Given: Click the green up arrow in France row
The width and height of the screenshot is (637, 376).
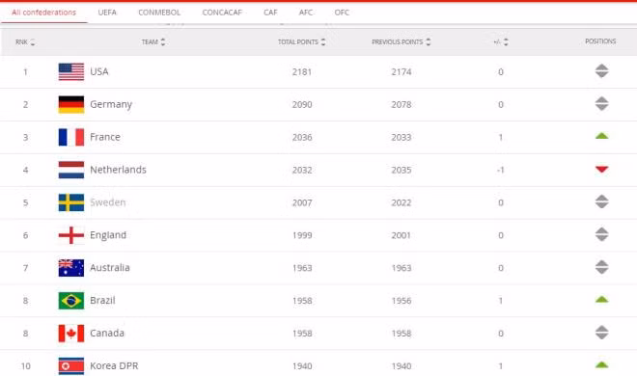Looking at the screenshot, I should coord(601,136).
